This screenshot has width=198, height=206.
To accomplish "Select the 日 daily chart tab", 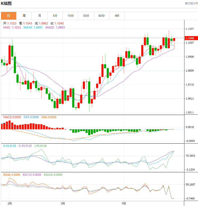I will (x=8, y=16).
